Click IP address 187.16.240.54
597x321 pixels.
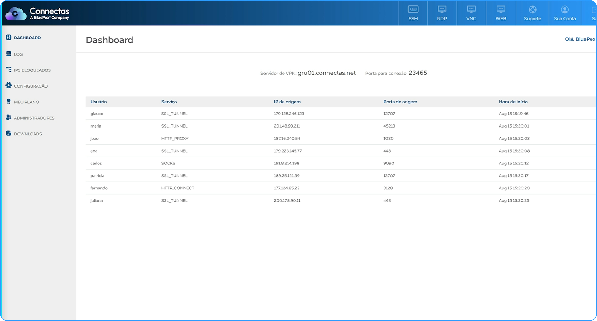pyautogui.click(x=287, y=139)
